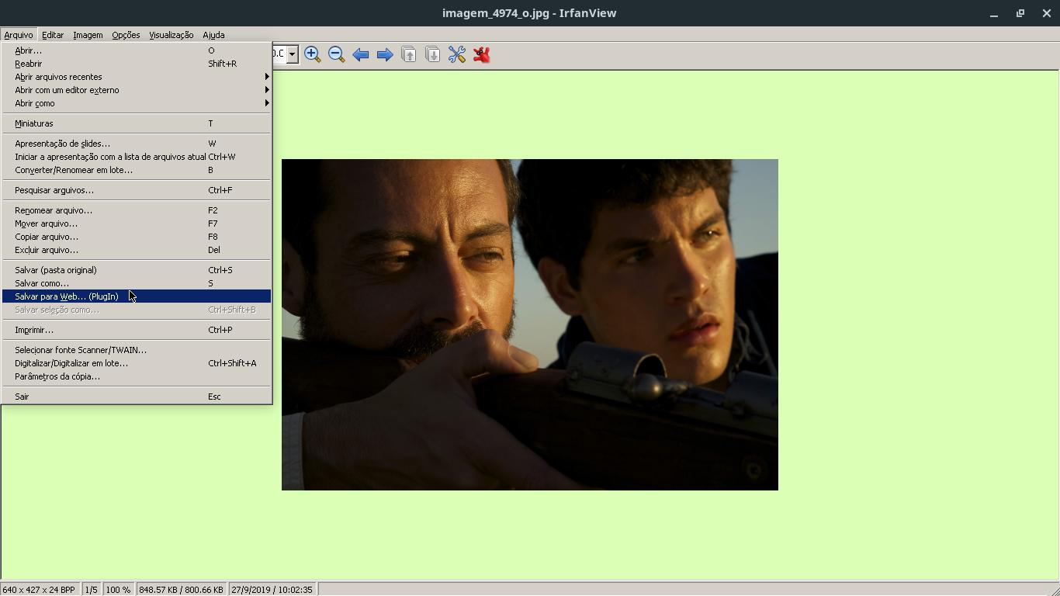1060x596 pixels.
Task: Select Imprimir... menu entry
Action: click(x=137, y=330)
